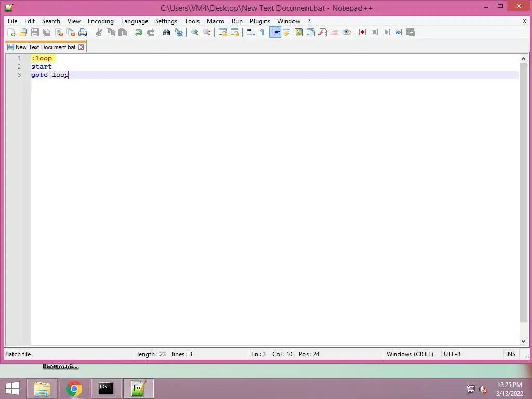The width and height of the screenshot is (532, 399).
Task: Open the Settings menu
Action: coord(166,21)
